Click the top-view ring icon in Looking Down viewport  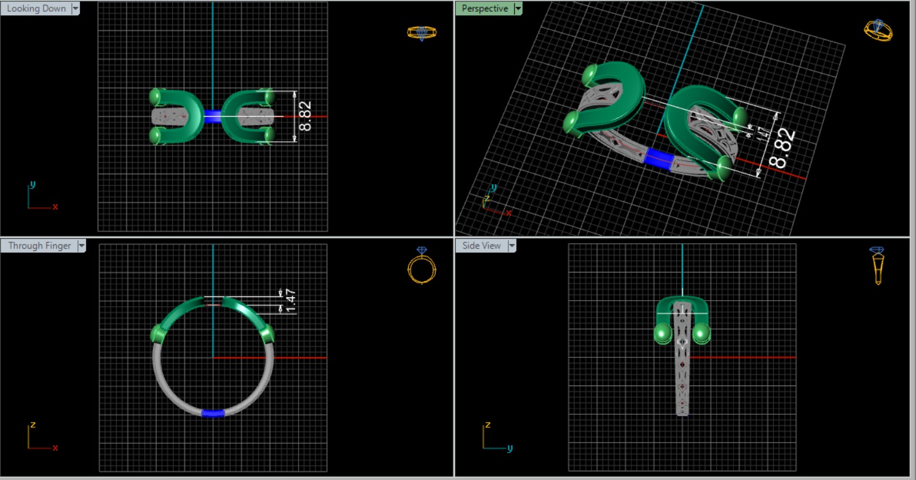tap(422, 33)
